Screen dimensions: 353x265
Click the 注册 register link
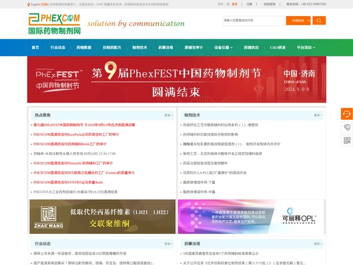tap(249, 4)
